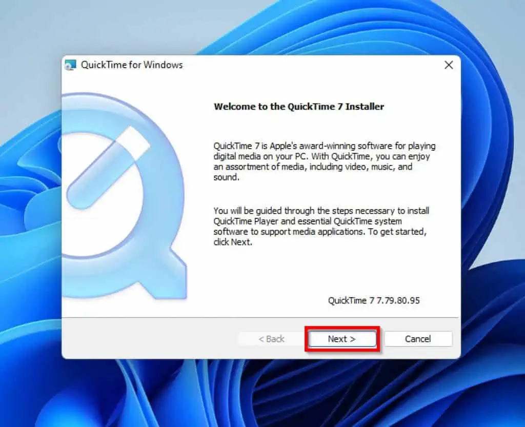525x427 pixels.
Task: Click the QuickTime for Windows title text
Action: [x=132, y=65]
